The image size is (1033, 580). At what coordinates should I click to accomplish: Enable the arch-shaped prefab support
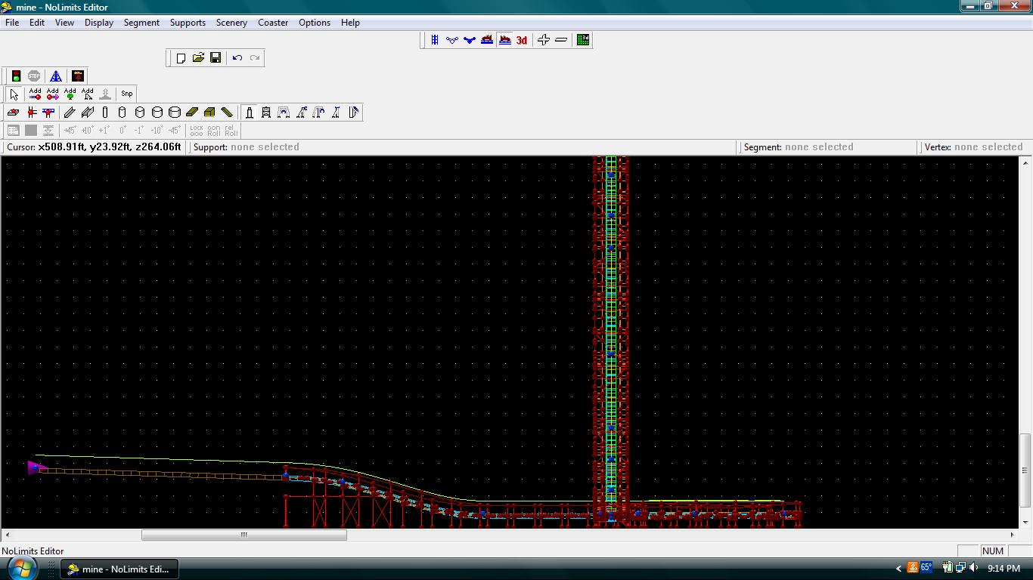284,113
